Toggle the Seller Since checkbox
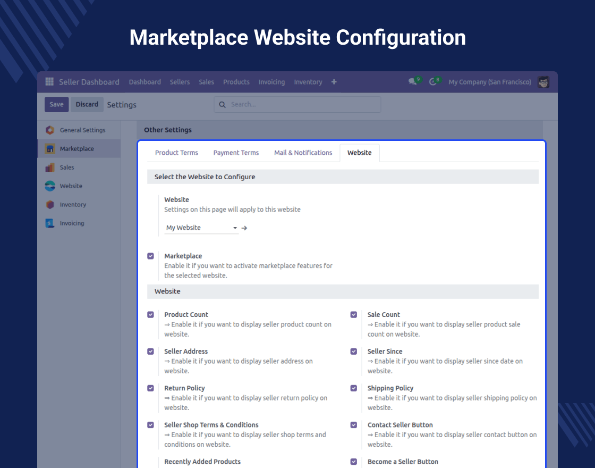The width and height of the screenshot is (595, 468). tap(354, 352)
